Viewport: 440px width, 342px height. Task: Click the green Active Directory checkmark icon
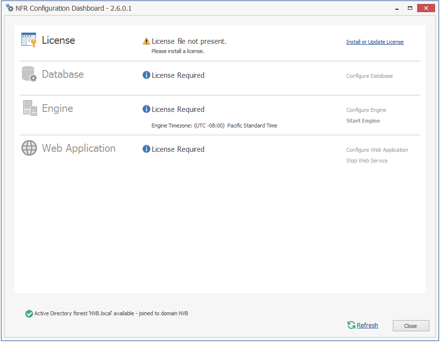point(29,314)
